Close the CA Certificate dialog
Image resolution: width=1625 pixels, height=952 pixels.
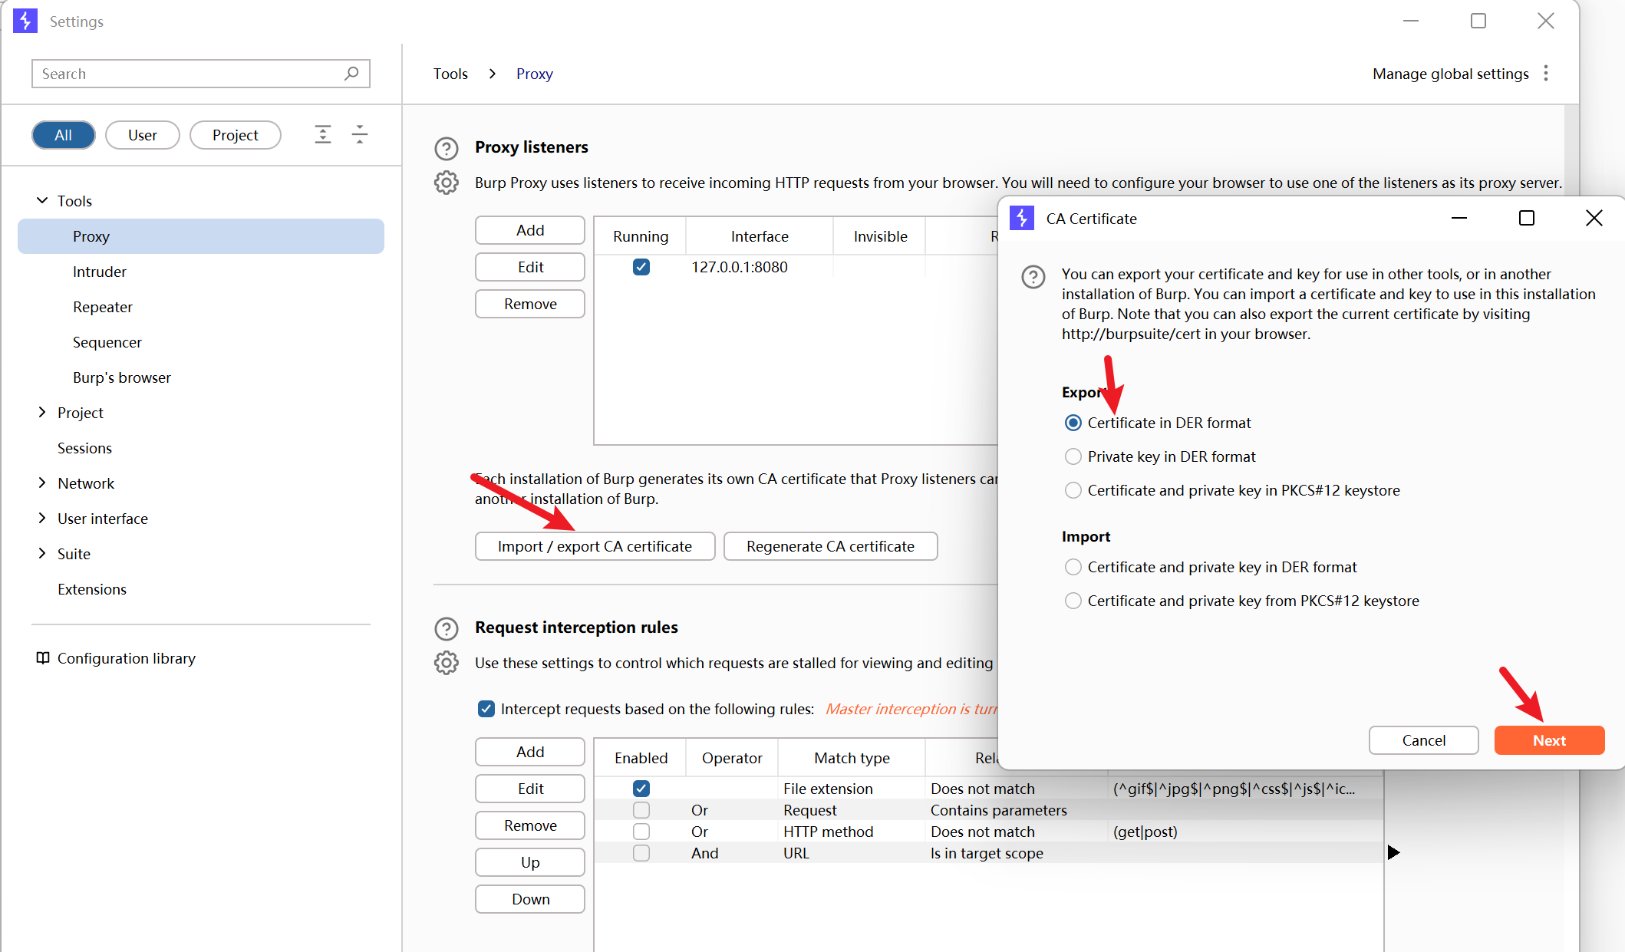pos(1594,219)
